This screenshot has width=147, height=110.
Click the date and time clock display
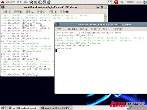coord(130,2)
